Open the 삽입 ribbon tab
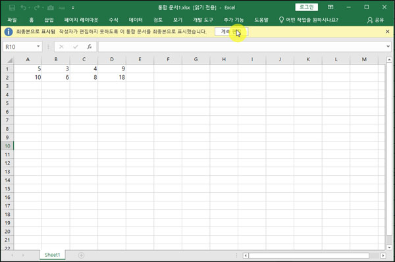Screen dimensions: 395x262 49,20
